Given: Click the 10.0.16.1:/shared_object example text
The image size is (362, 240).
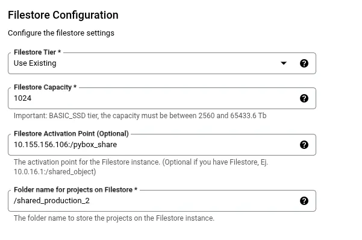Looking at the screenshot, I should pyautogui.click(x=55, y=172).
